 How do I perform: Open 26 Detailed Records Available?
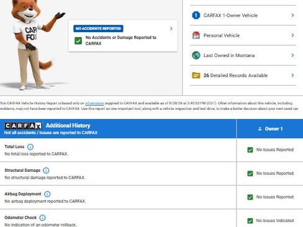tap(243, 75)
